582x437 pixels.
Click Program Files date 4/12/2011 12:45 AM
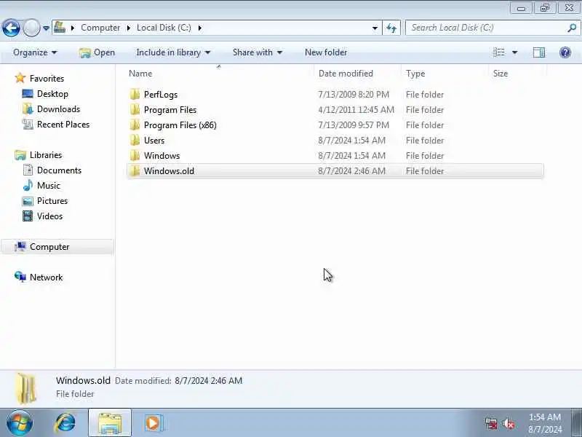[x=356, y=110]
